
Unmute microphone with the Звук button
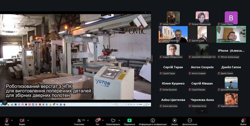coord(6,121)
